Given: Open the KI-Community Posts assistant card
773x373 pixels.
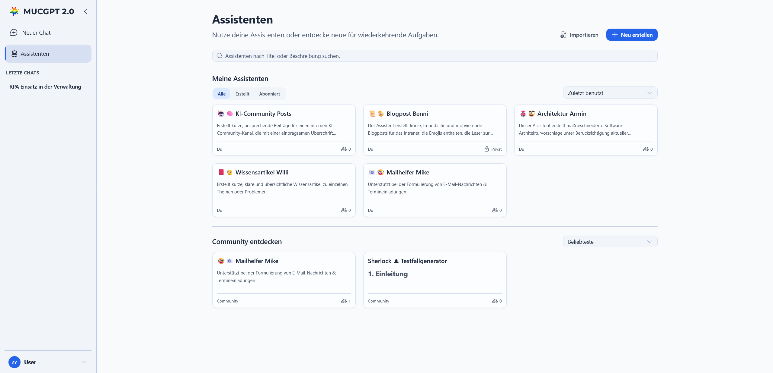Looking at the screenshot, I should 284,130.
